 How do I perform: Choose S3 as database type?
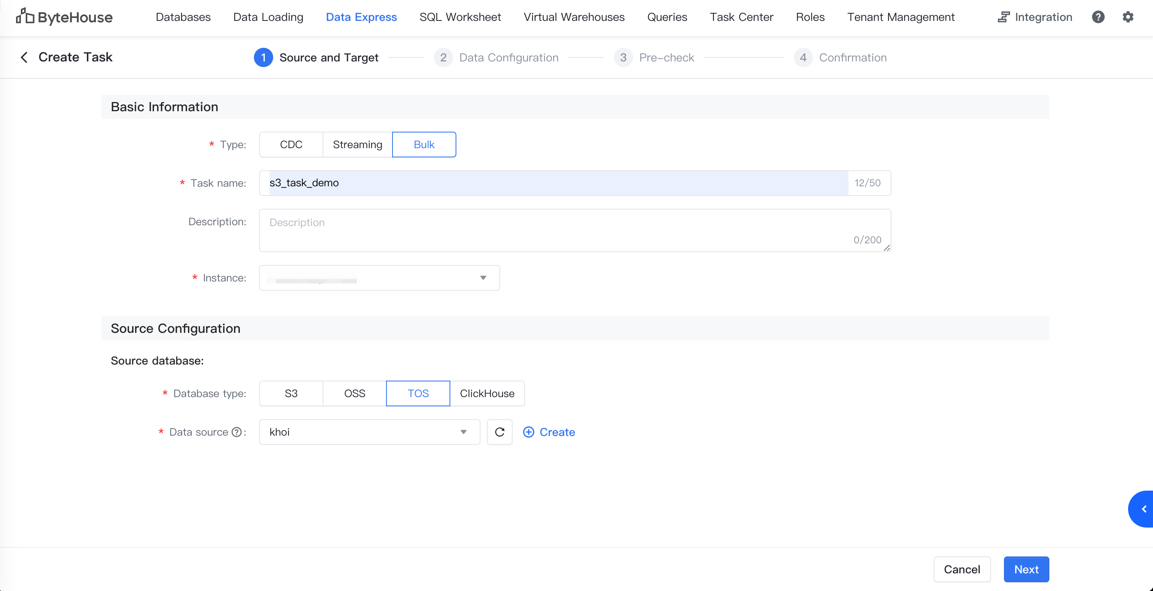click(291, 393)
